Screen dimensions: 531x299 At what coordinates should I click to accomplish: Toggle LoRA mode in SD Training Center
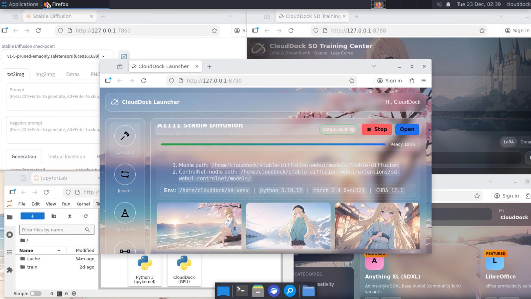click(x=509, y=142)
